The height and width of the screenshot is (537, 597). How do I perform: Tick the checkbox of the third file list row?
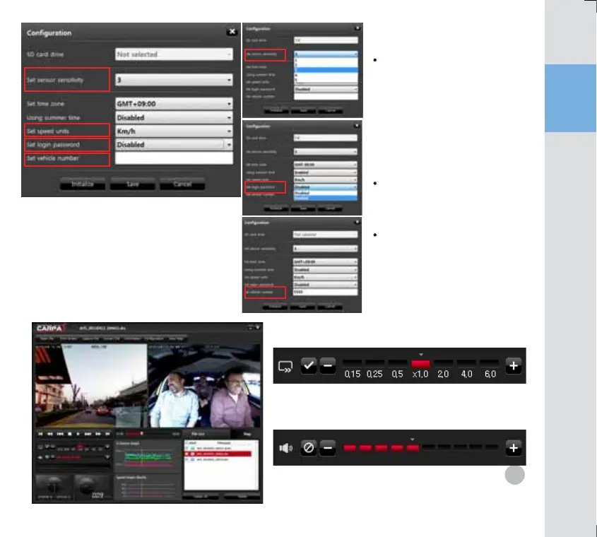pyautogui.click(x=187, y=459)
